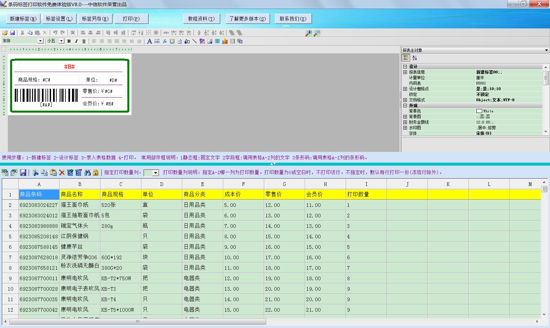Click the 打印(P) button
This screenshot has width=550, height=328.
click(x=131, y=19)
